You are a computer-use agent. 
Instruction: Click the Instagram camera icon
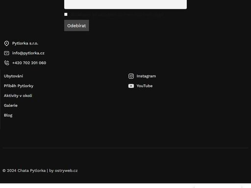tap(131, 76)
